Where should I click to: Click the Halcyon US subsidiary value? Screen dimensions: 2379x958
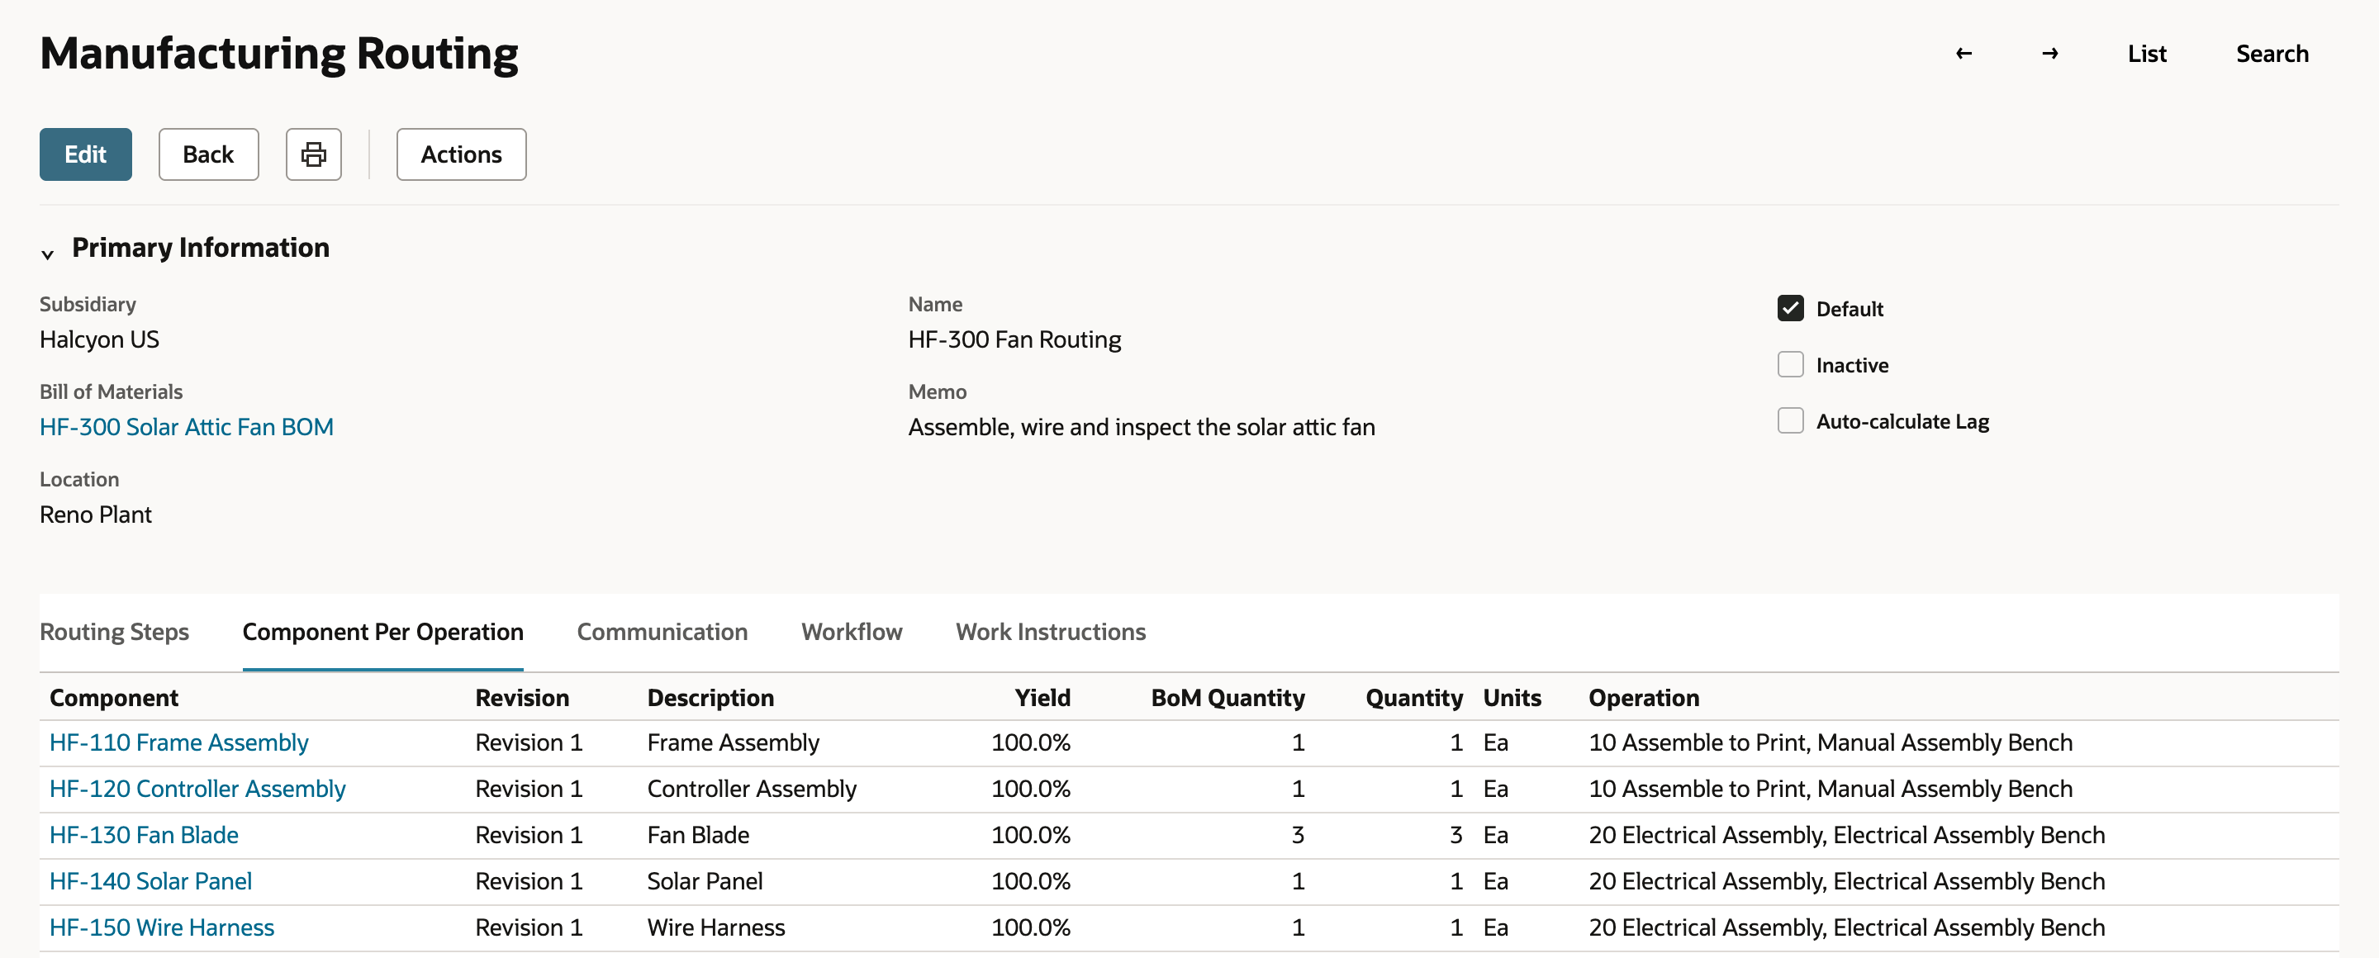99,339
